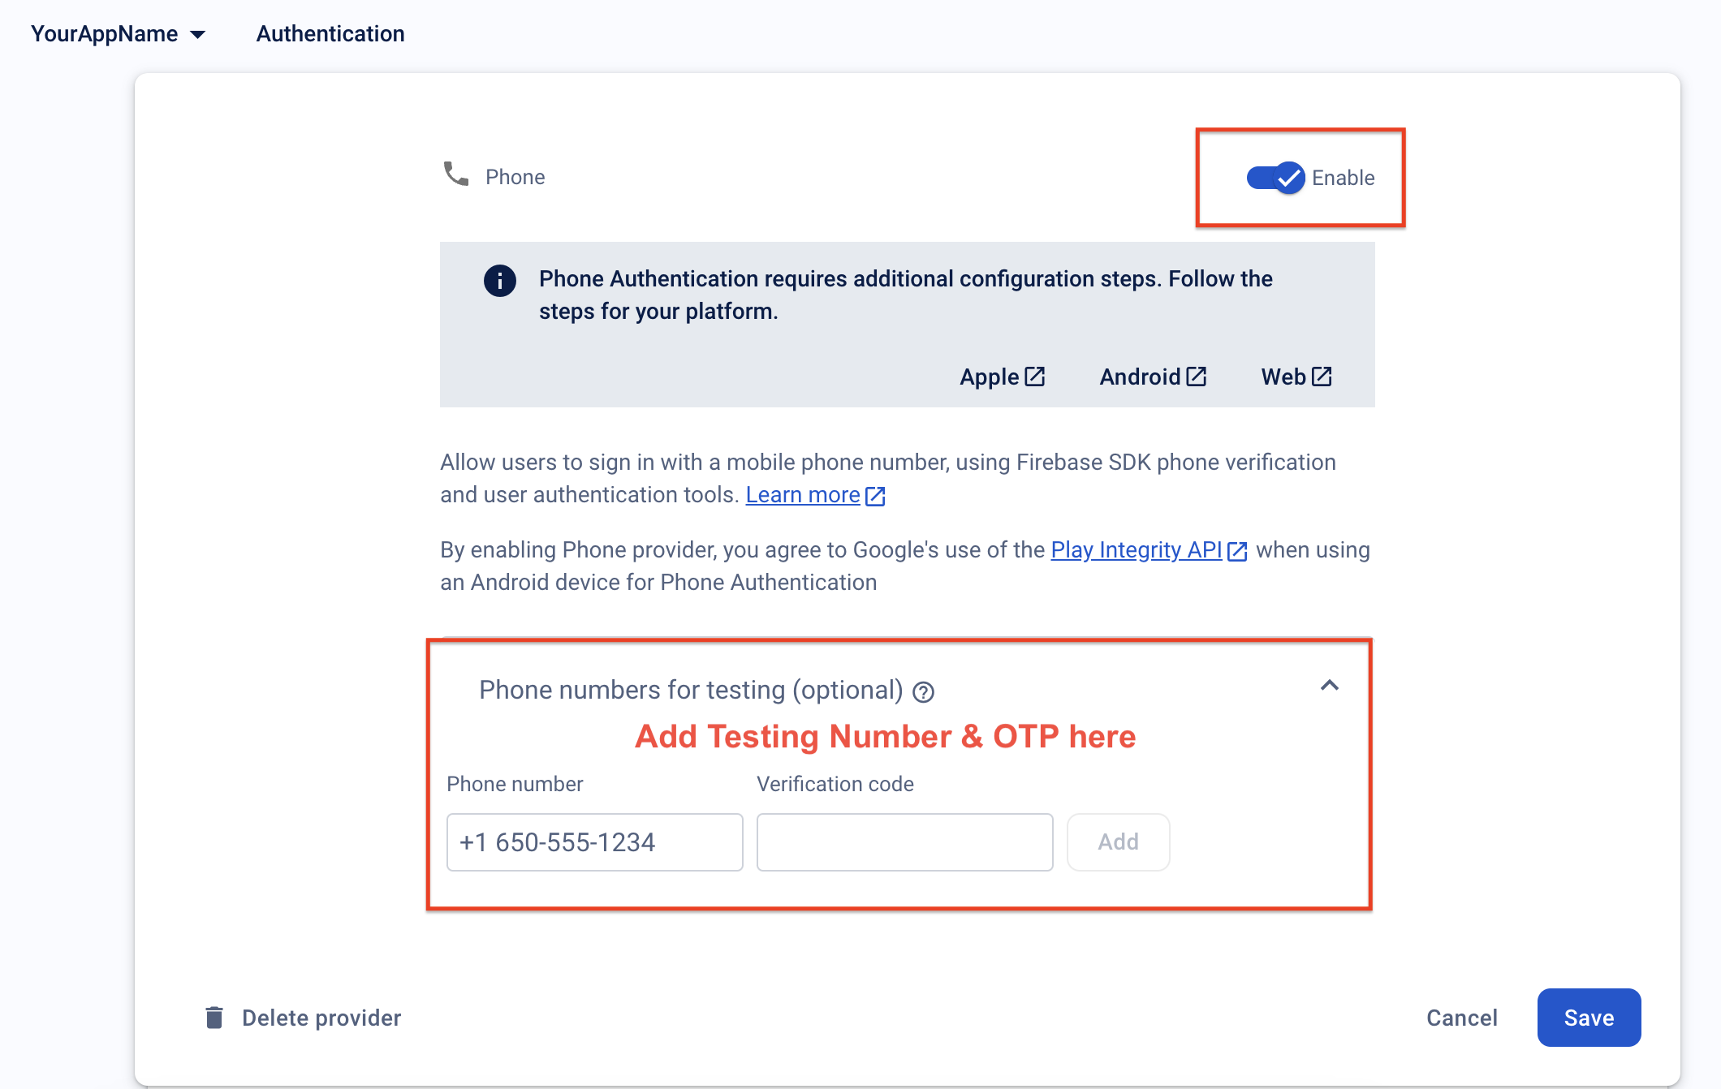
Task: Click the external-link icon next to Web
Action: pyautogui.click(x=1322, y=377)
